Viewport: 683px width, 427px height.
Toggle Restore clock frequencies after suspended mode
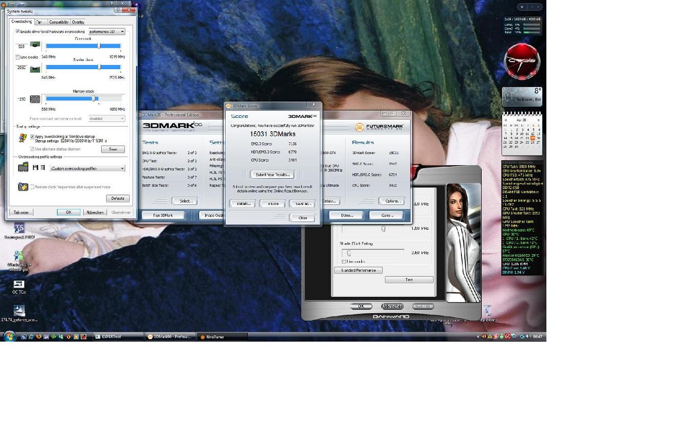(32, 187)
